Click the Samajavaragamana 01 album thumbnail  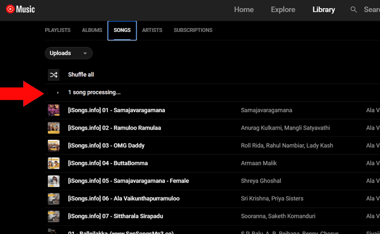click(x=53, y=110)
